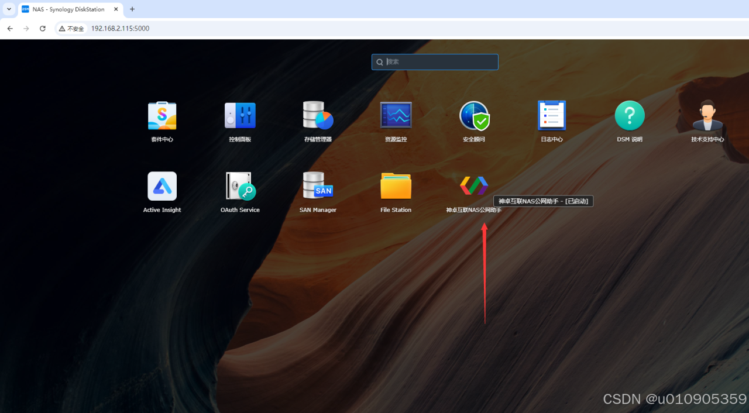The height and width of the screenshot is (413, 749).
Task: Open the 日志中心 Log Center
Action: [551, 116]
